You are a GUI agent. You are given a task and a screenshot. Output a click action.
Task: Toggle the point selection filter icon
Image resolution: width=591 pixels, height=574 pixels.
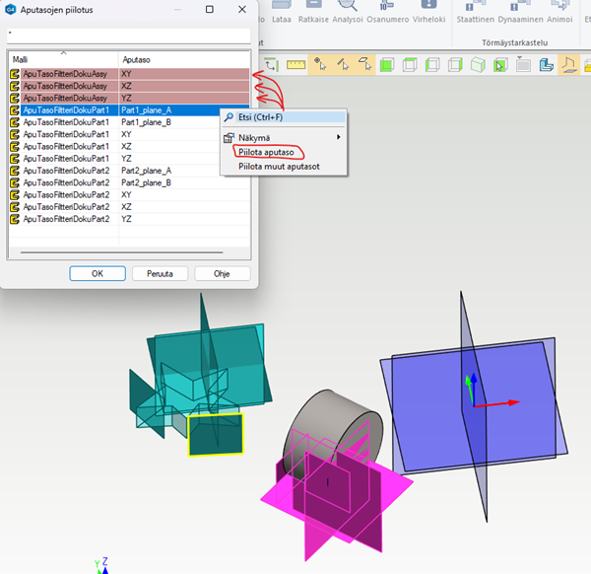coord(320,65)
